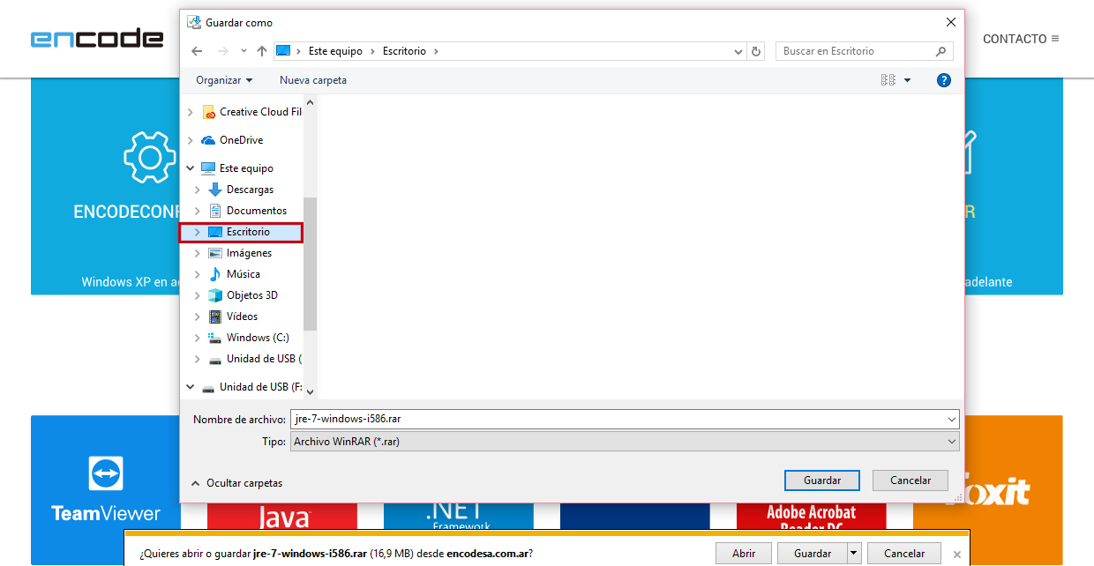Select Windows (C:) in the folder tree
Viewport: 1094px width, 566px height.
(258, 338)
